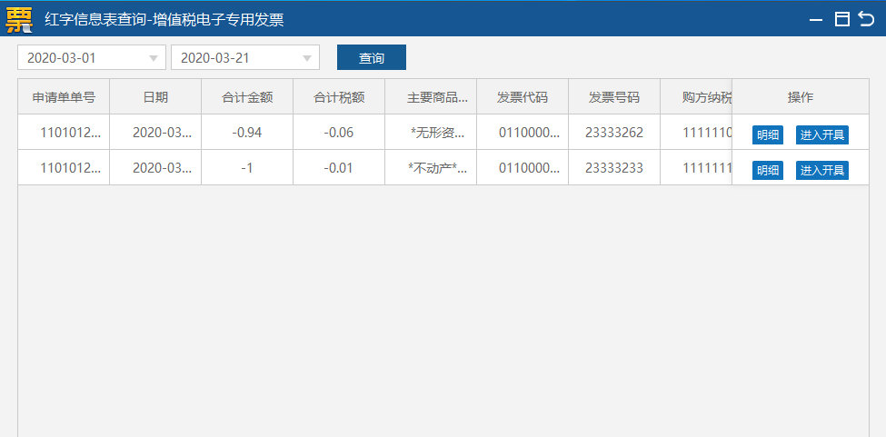Screen dimensions: 886x437
Task: Select buyer taxpayer cell 1111110
Action: (x=696, y=132)
